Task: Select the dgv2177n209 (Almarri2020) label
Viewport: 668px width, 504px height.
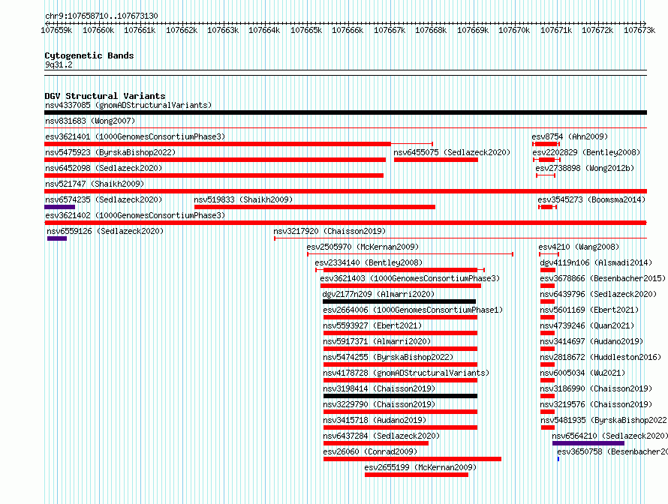Action: [378, 294]
